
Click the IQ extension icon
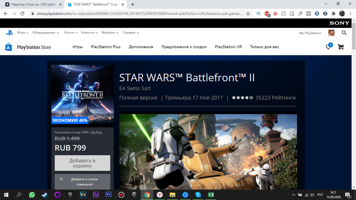pyautogui.click(x=258, y=13)
